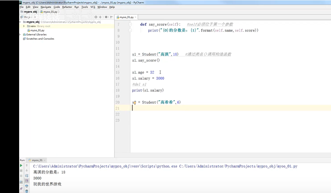This screenshot has height=193, width=331.
Task: Go up the stack trace in Run panel
Action: tap(27, 166)
